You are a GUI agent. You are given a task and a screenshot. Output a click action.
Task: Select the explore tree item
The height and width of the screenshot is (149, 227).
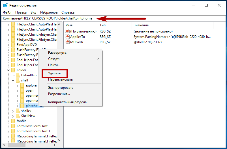(x=31, y=85)
